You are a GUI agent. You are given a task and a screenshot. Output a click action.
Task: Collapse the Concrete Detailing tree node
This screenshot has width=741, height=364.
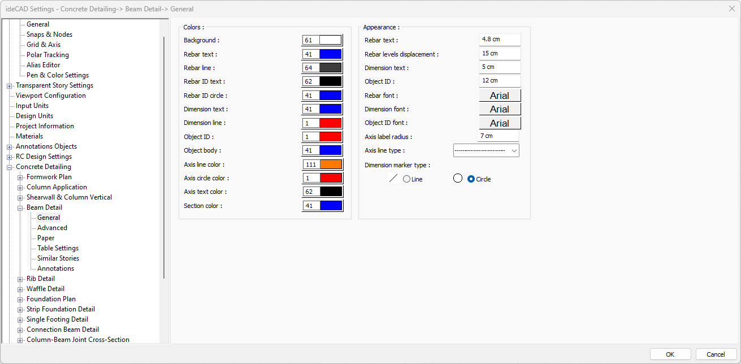[x=10, y=167]
